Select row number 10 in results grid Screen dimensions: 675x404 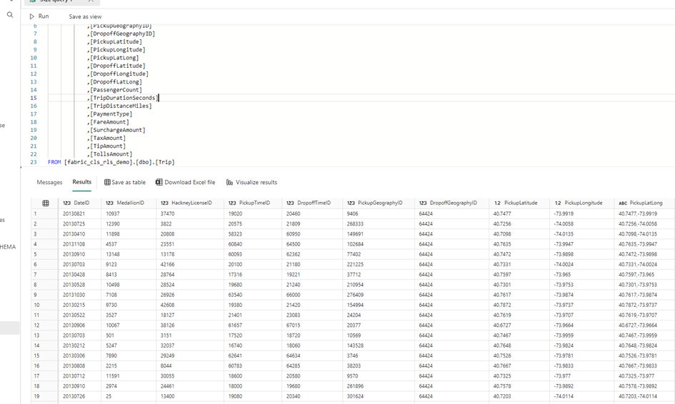tap(36, 305)
